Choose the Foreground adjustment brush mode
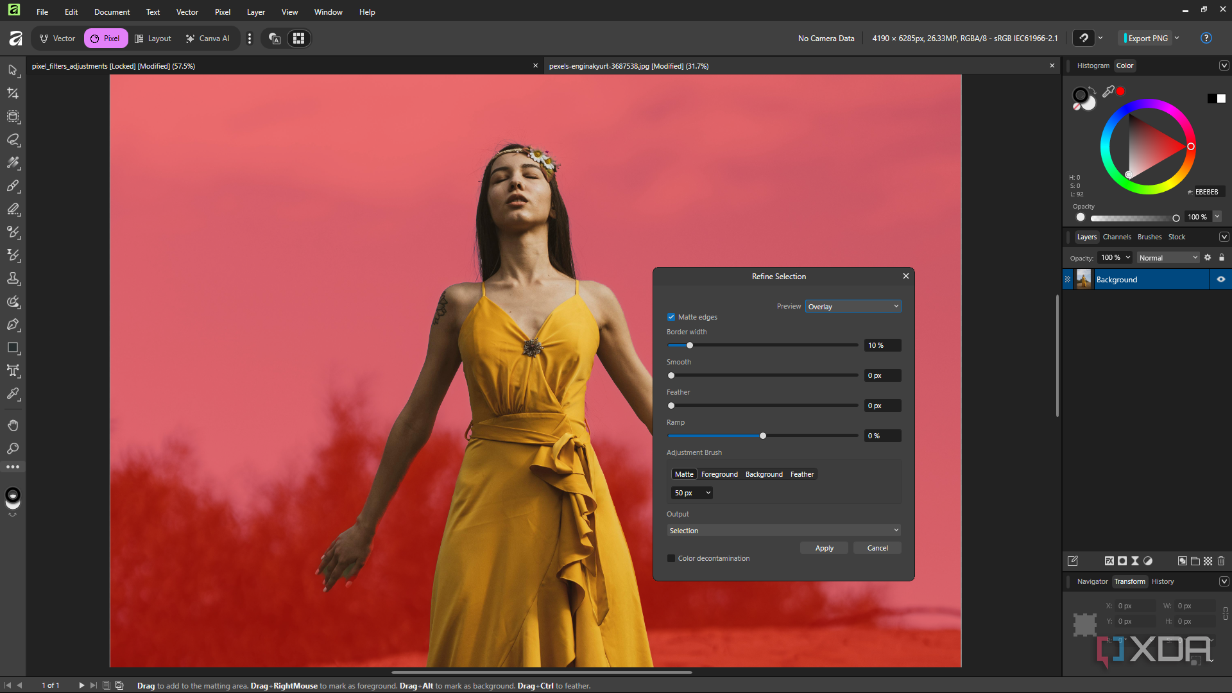Screen dimensions: 1232x693 tap(719, 474)
